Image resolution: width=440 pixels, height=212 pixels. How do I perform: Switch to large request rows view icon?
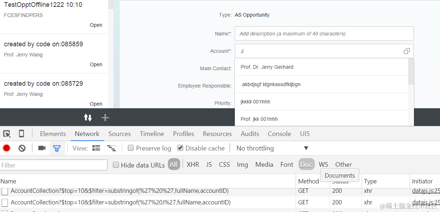(x=96, y=148)
